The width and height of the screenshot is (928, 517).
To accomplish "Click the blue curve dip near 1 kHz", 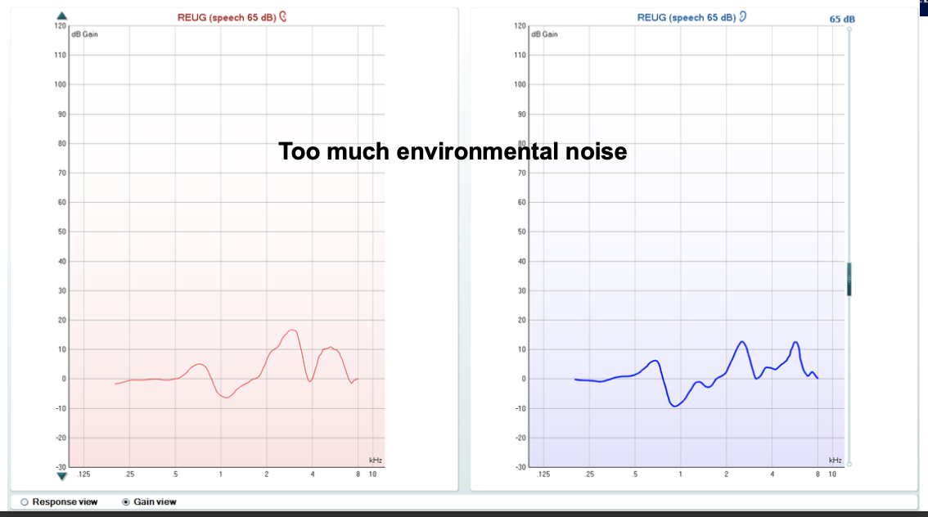I will 675,405.
